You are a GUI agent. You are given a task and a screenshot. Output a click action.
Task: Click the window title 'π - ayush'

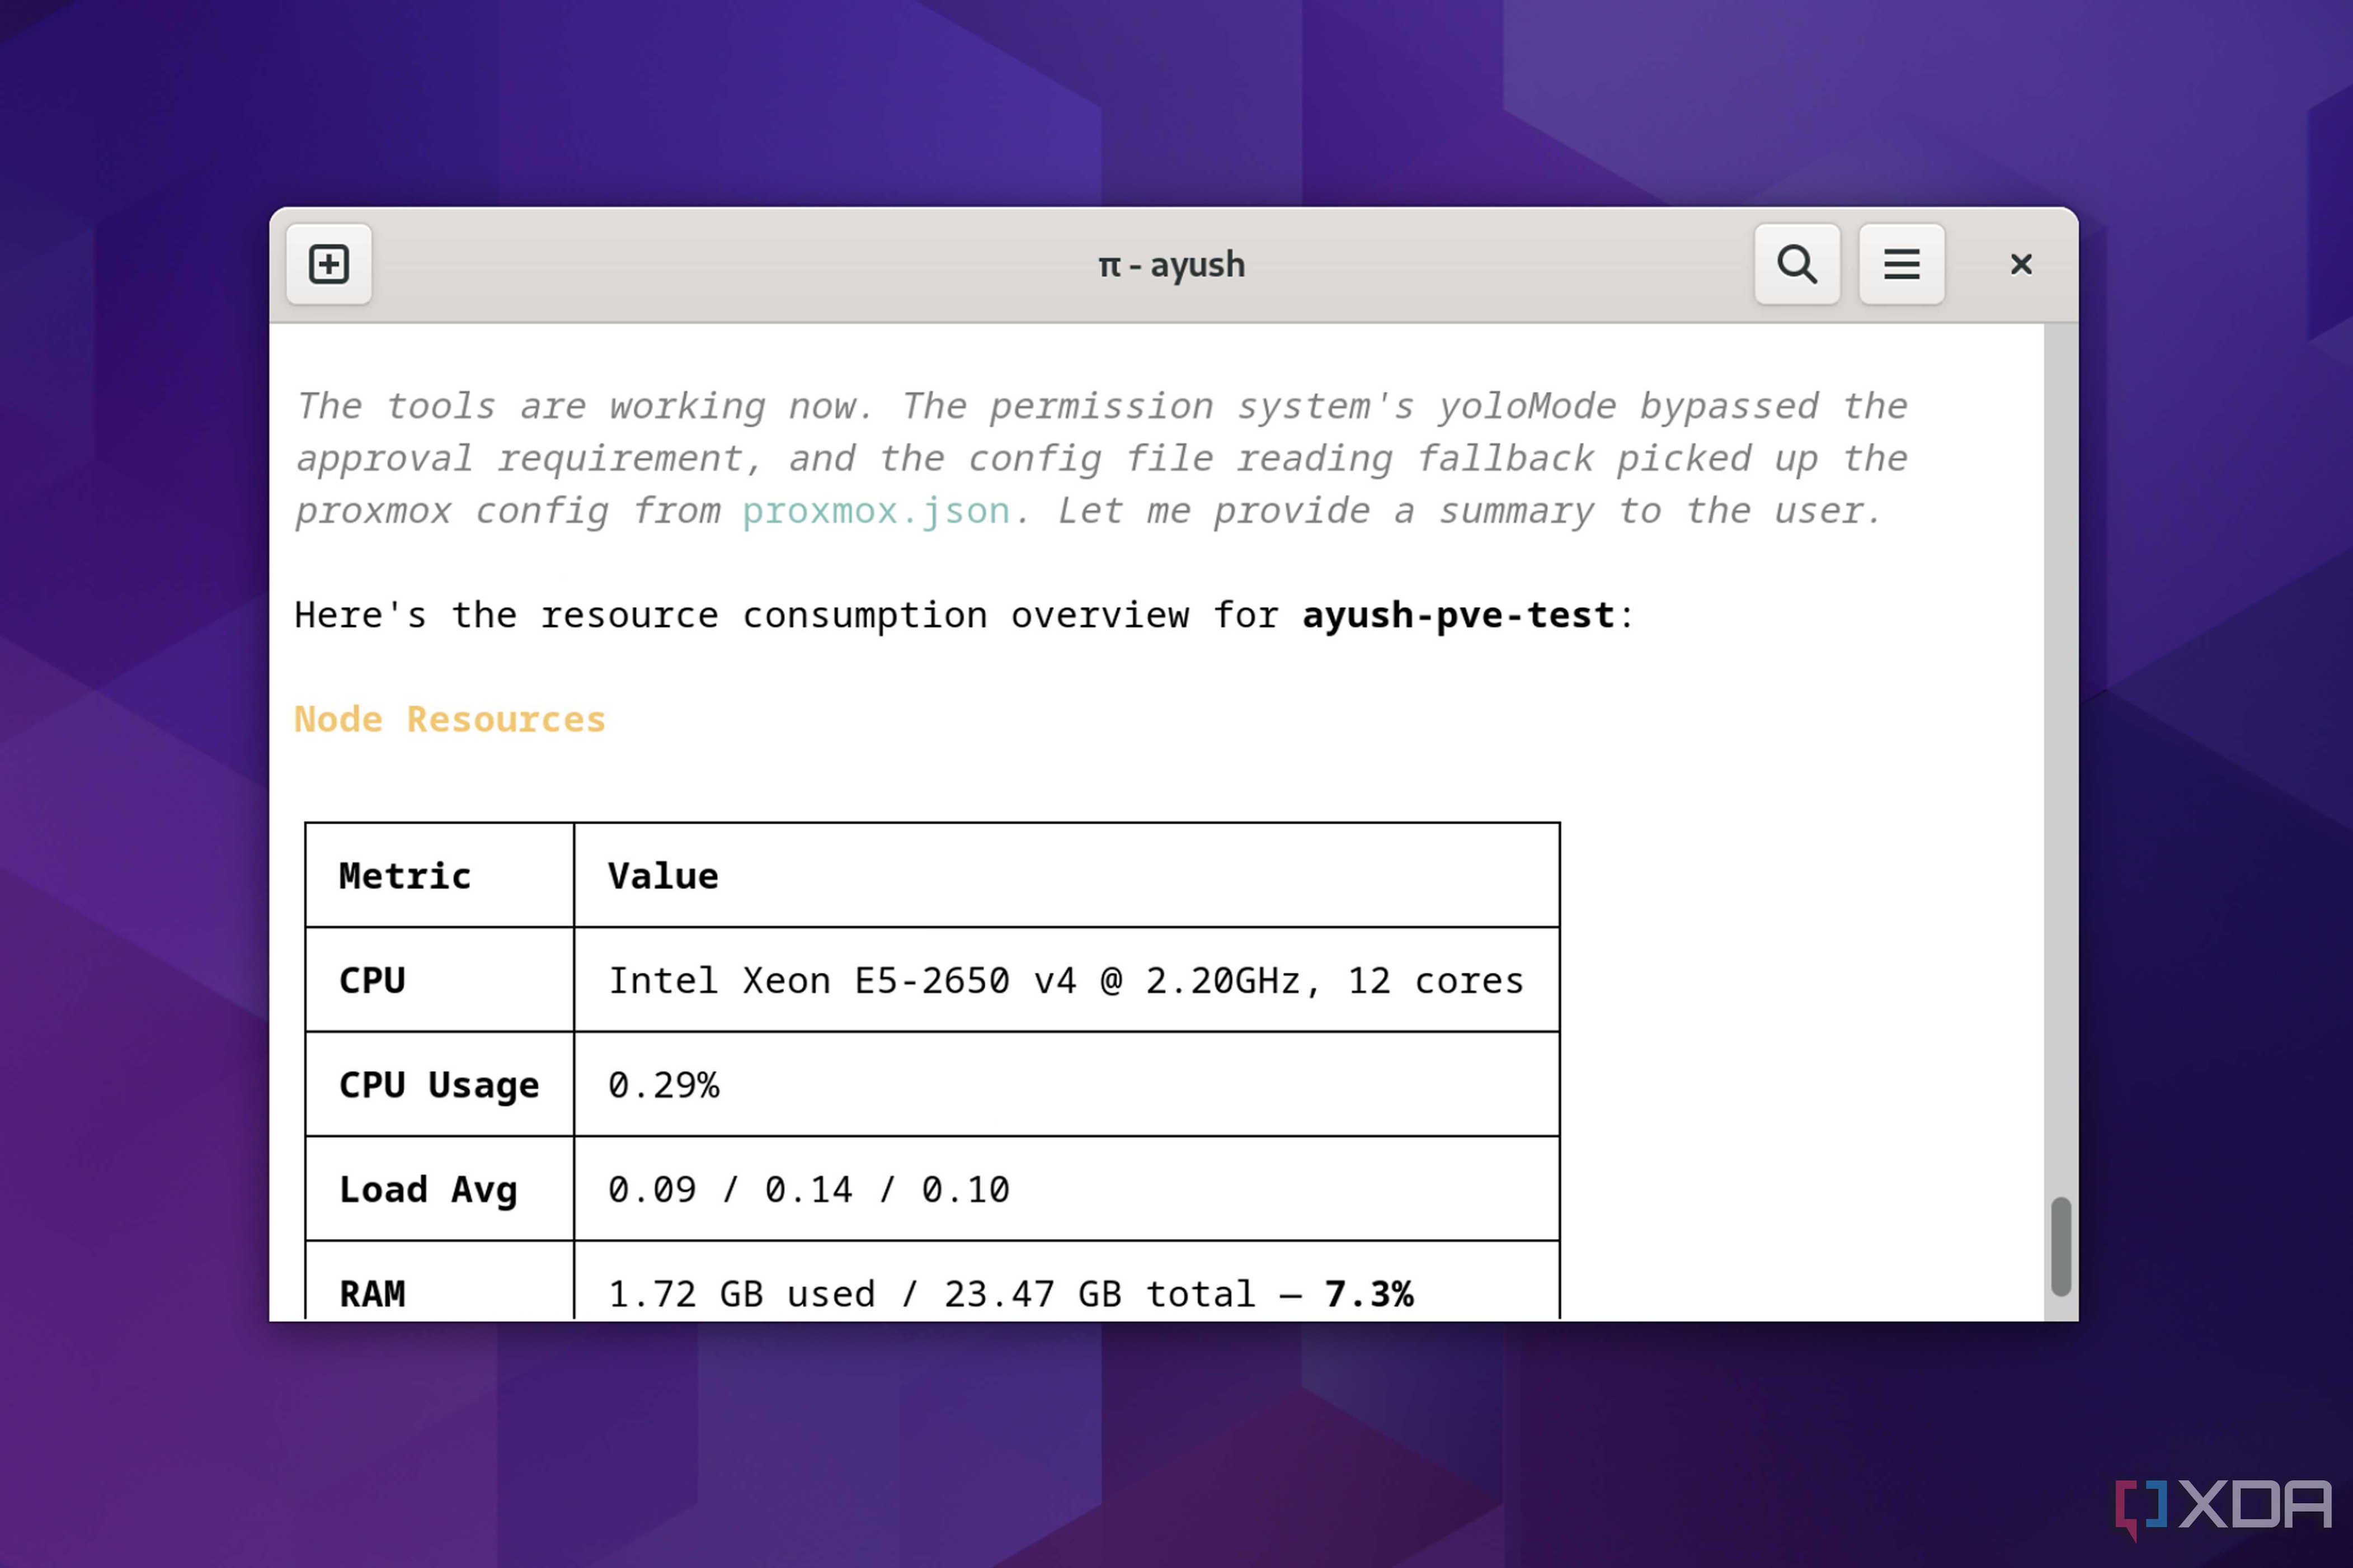click(x=1171, y=265)
